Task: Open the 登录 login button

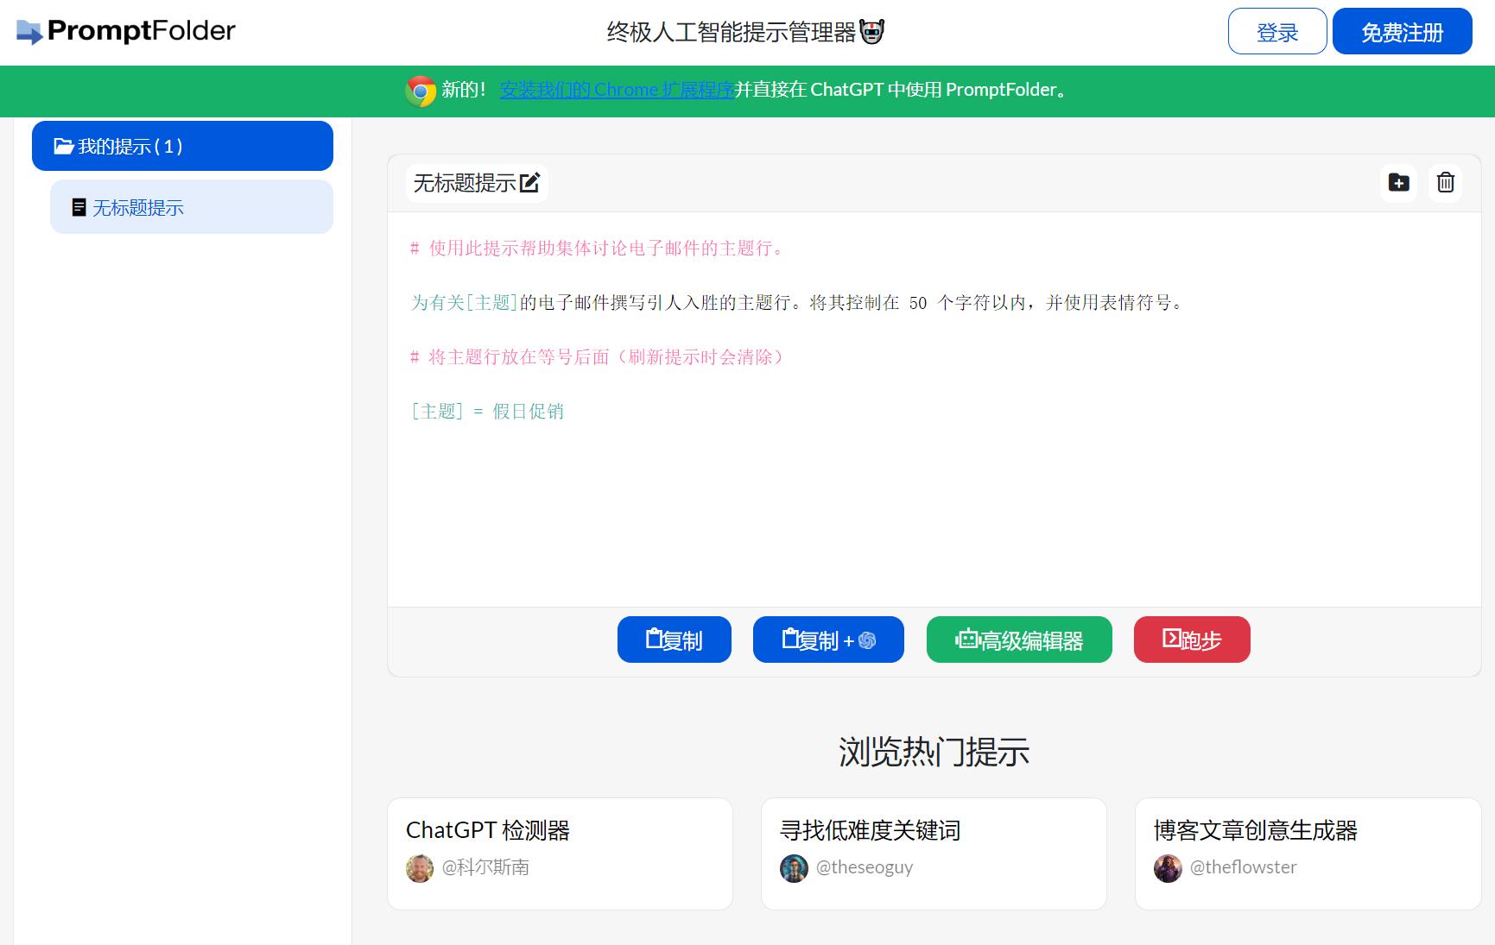Action: 1276,32
